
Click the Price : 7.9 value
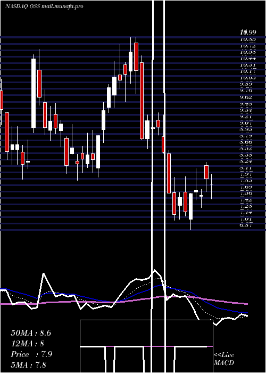[31, 354]
